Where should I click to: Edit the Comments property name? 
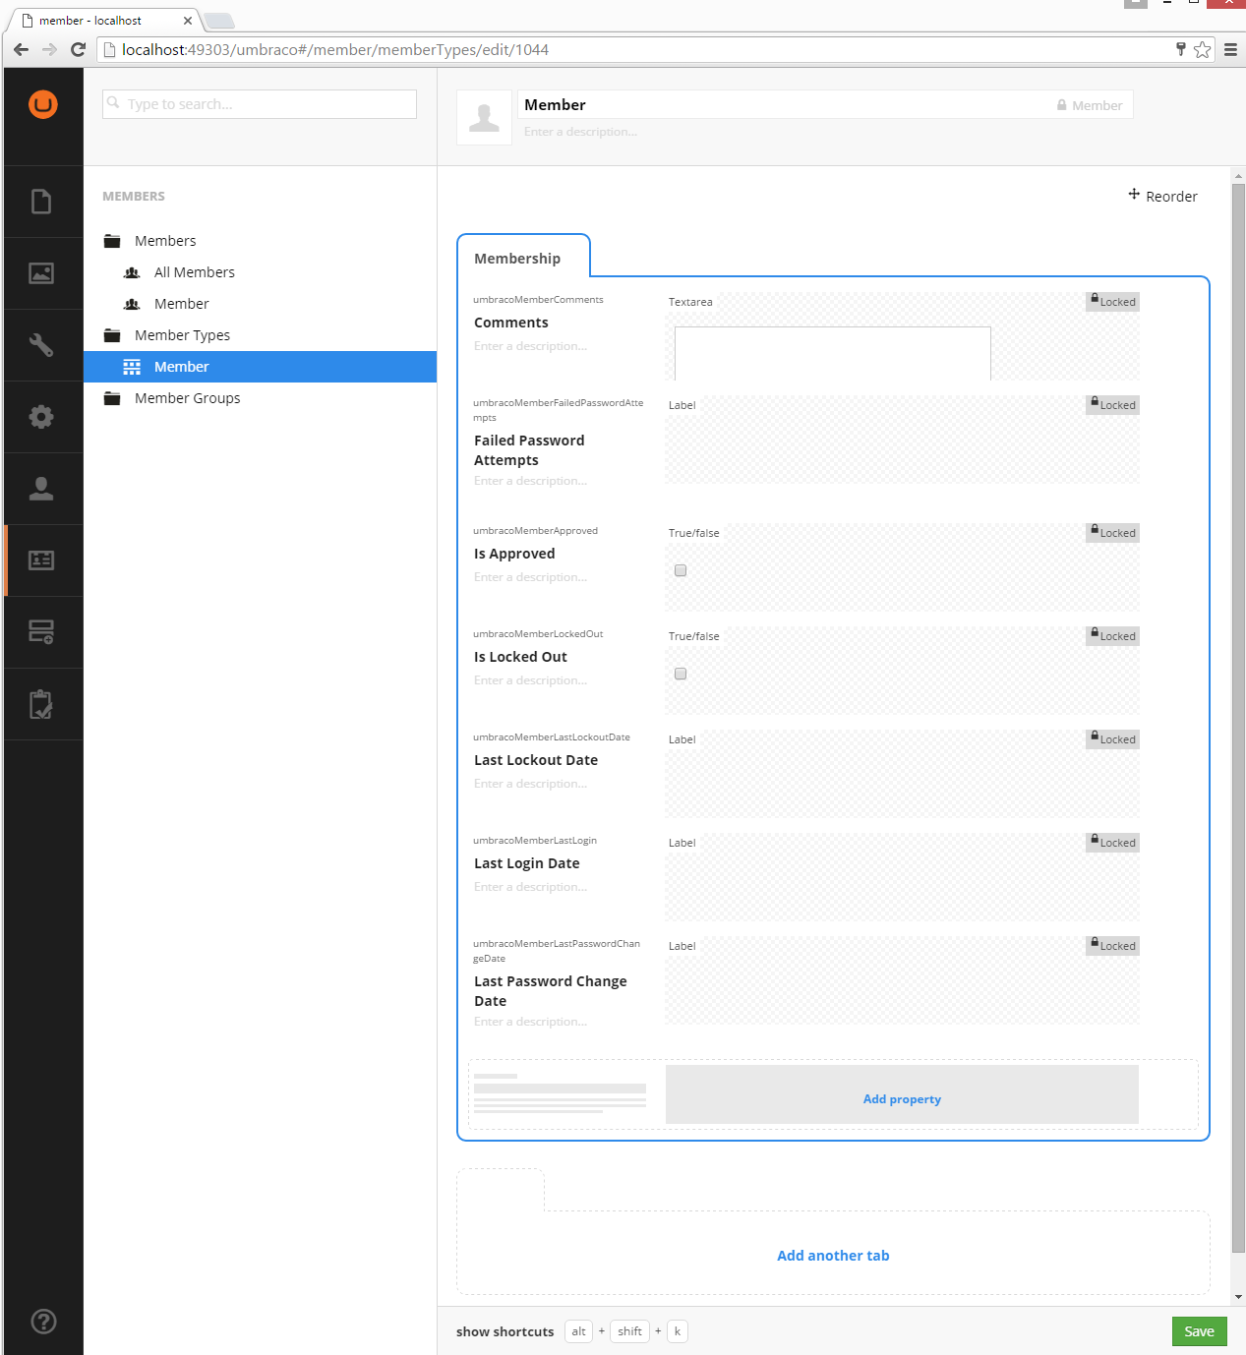[511, 323]
